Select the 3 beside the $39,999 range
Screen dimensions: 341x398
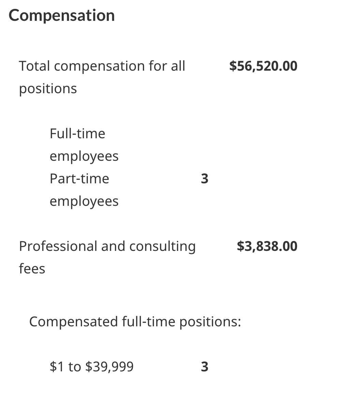(205, 367)
